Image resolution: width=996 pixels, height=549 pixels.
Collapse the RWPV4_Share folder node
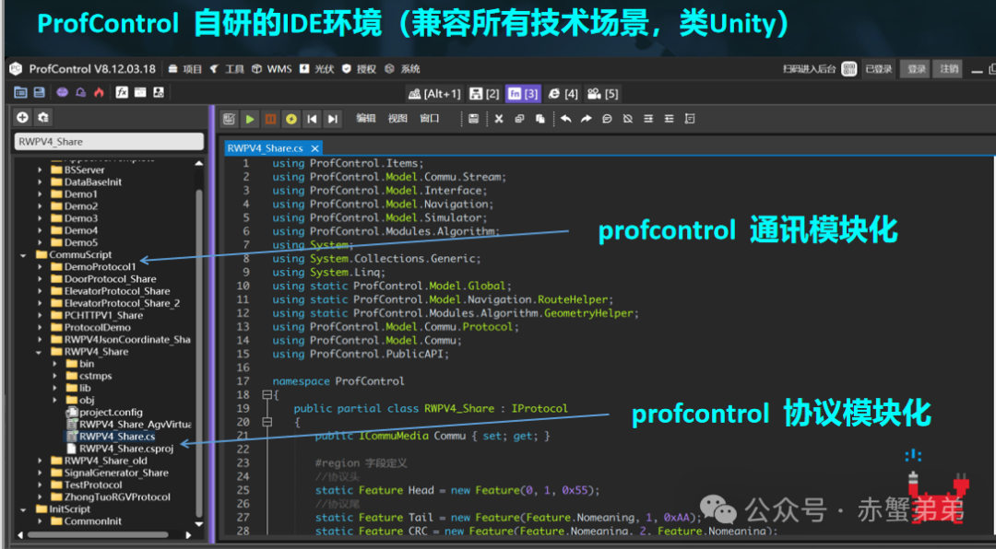39,352
